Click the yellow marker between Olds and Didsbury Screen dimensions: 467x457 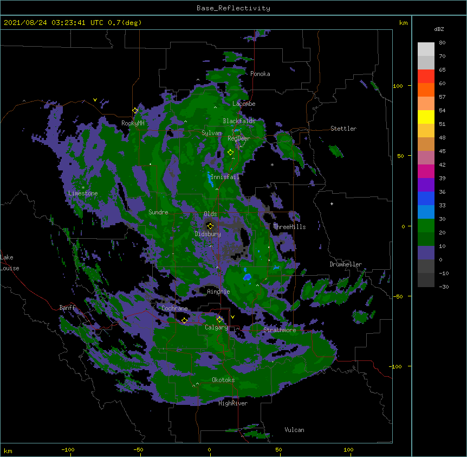(210, 226)
